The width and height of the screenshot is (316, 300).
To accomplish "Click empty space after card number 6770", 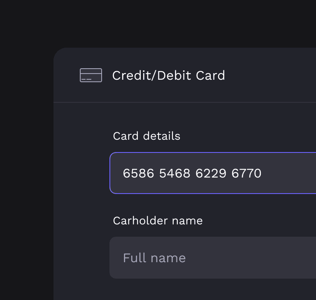I will coord(288,173).
